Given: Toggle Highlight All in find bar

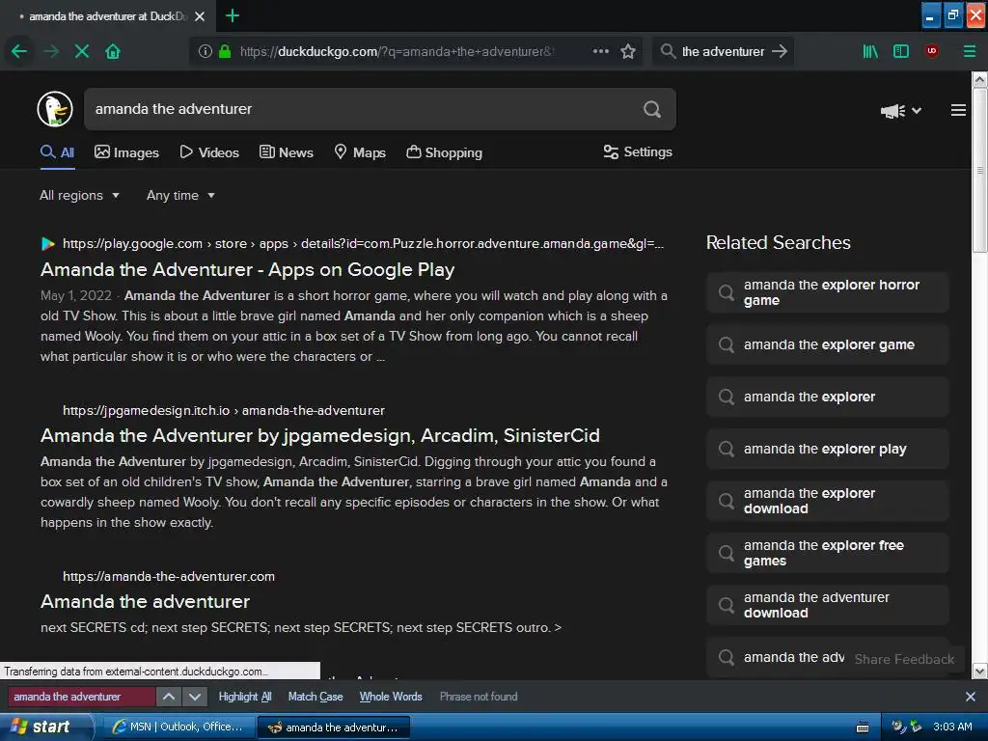Looking at the screenshot, I should point(244,697).
